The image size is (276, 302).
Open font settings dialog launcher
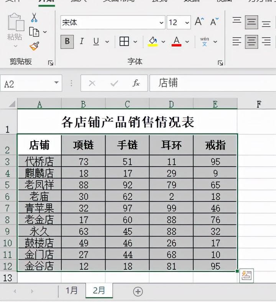click(220, 63)
